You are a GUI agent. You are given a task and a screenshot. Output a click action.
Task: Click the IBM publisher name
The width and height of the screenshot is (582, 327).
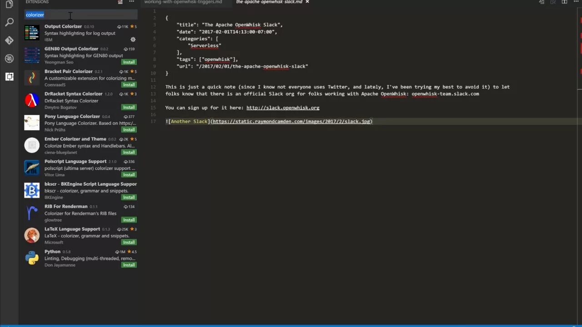click(48, 40)
